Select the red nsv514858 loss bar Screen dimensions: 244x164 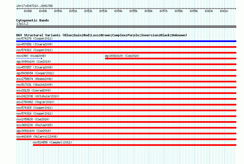(x=135, y=145)
